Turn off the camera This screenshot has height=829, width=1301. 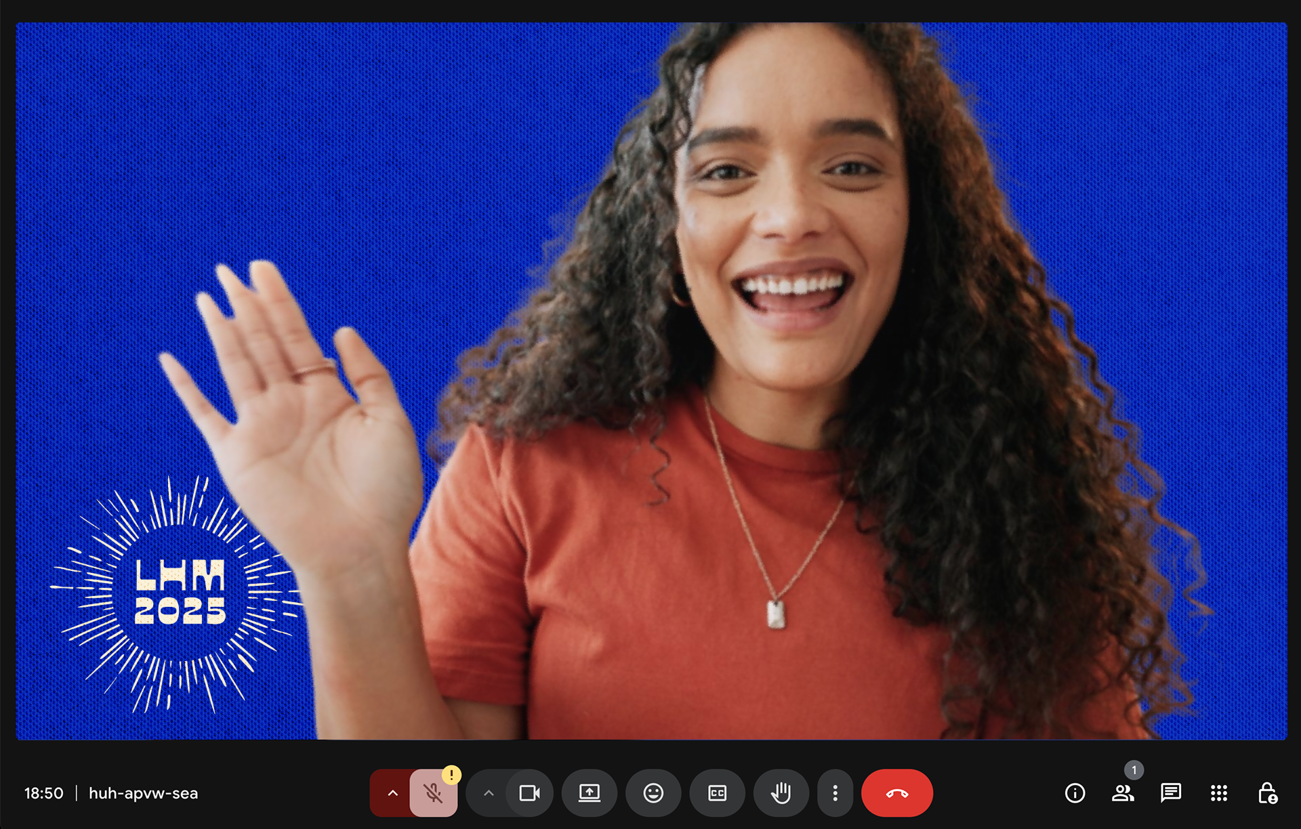pos(529,793)
